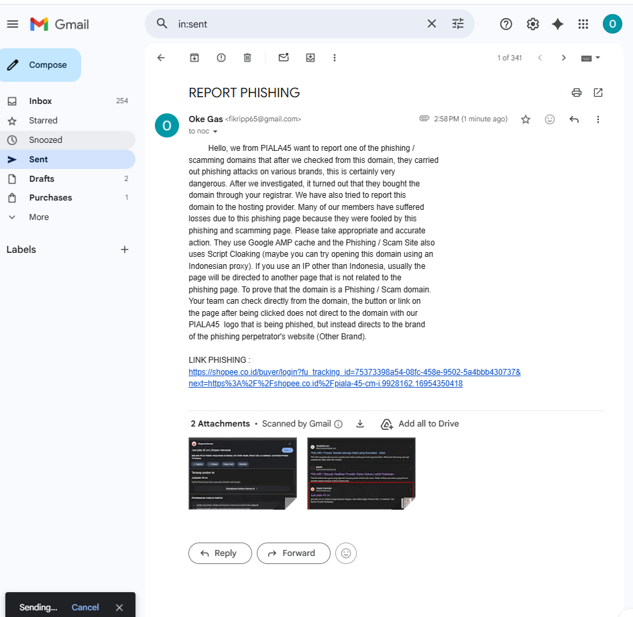Open the email in a new window

[x=598, y=93]
